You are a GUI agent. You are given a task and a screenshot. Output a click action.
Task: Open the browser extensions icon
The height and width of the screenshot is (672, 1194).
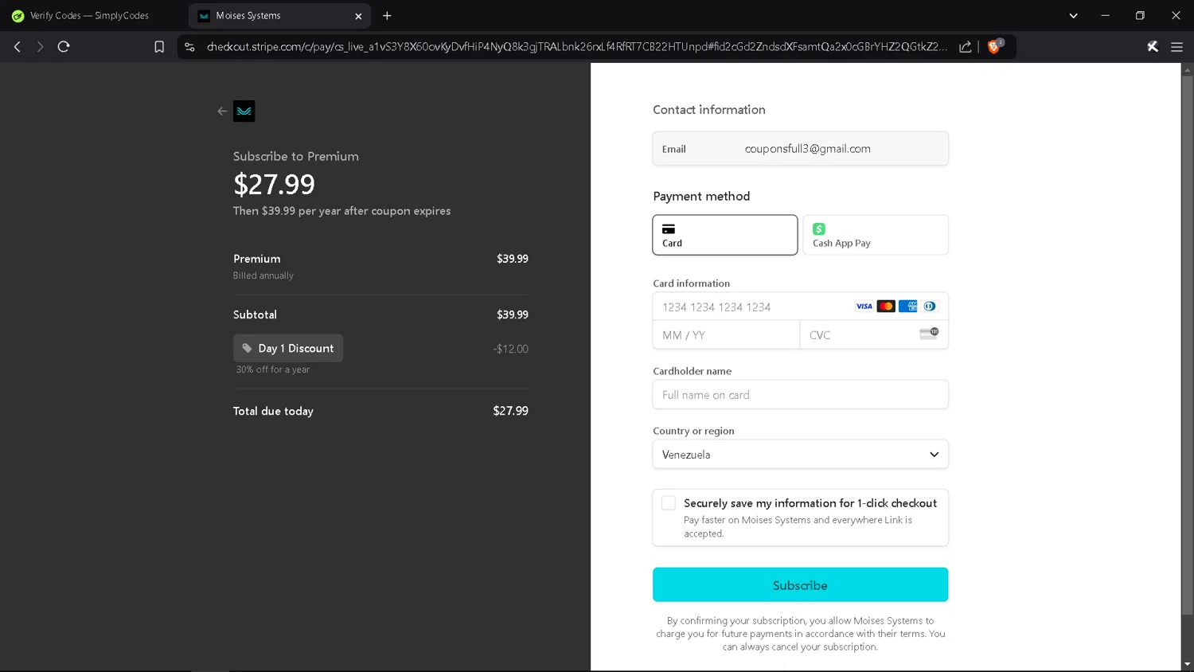[x=1152, y=47]
